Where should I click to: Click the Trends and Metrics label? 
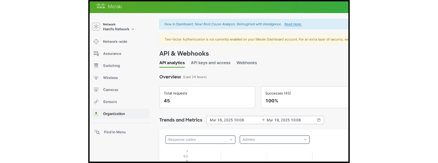(181, 120)
